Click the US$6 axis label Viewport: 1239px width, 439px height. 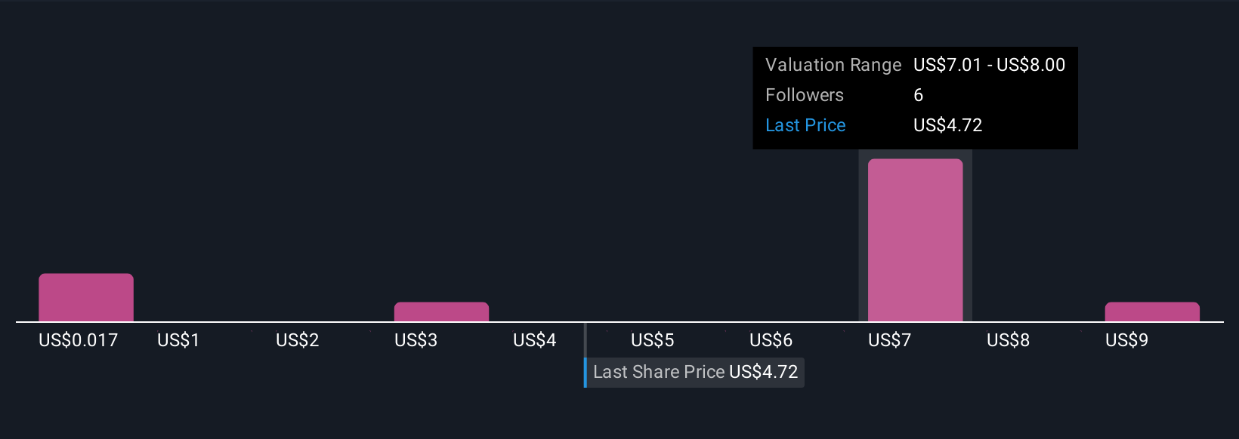coord(771,340)
